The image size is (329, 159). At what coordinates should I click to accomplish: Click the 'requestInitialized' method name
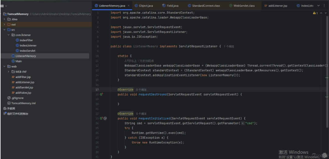(154, 118)
